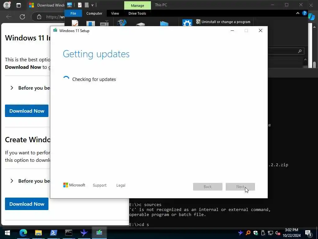Click the Microsoft logo in Setup
This screenshot has width=318, height=239.
[x=74, y=185]
